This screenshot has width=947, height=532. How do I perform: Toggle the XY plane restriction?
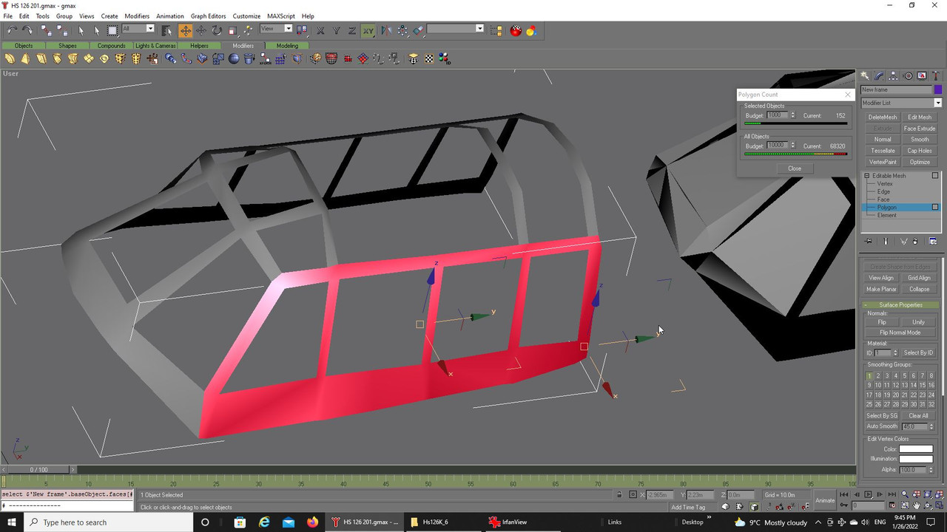point(368,30)
